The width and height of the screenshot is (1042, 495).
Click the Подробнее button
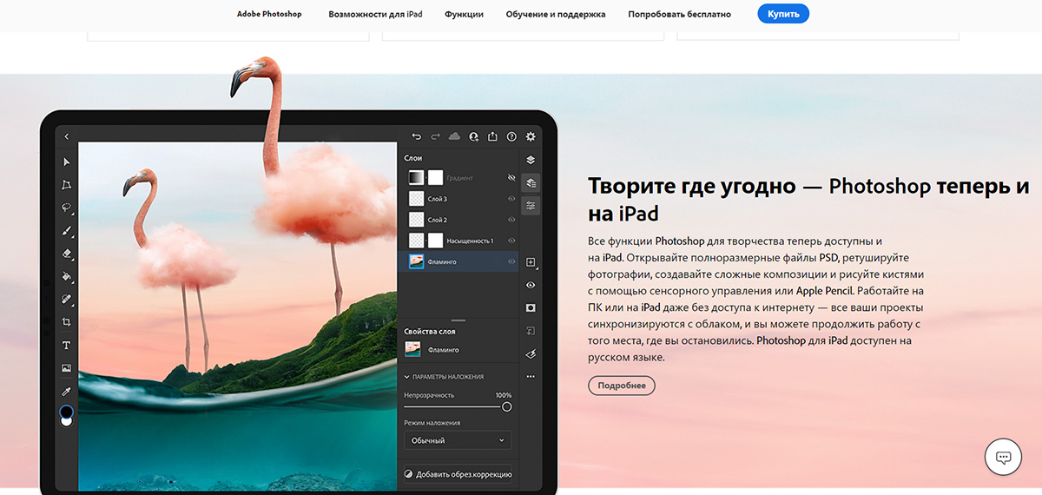coord(622,386)
